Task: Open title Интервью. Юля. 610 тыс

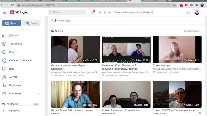Action: [120, 67]
